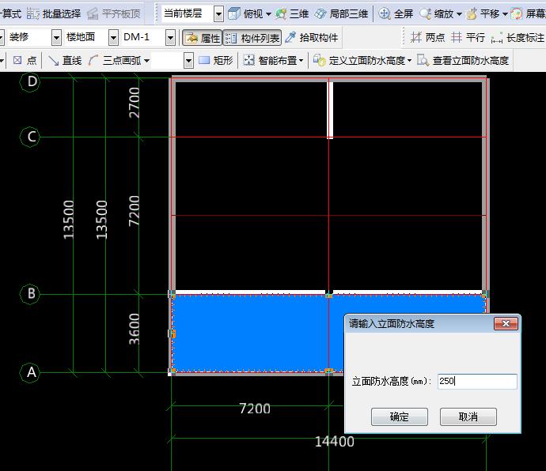The image size is (546, 471).
Task: Select the 两点 two-point axis tool
Action: click(427, 37)
